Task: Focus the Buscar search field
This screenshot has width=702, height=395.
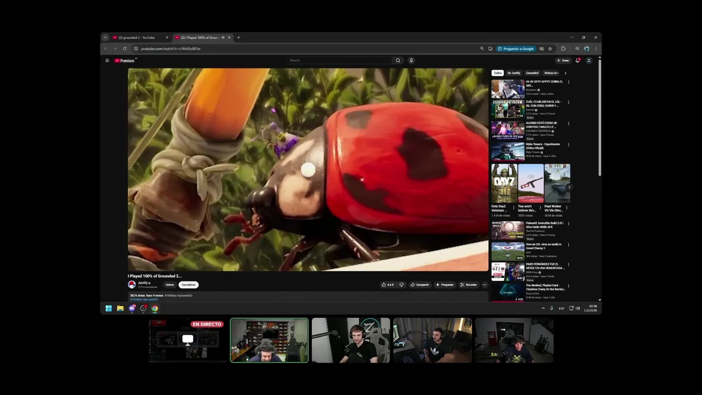Action: coord(338,60)
